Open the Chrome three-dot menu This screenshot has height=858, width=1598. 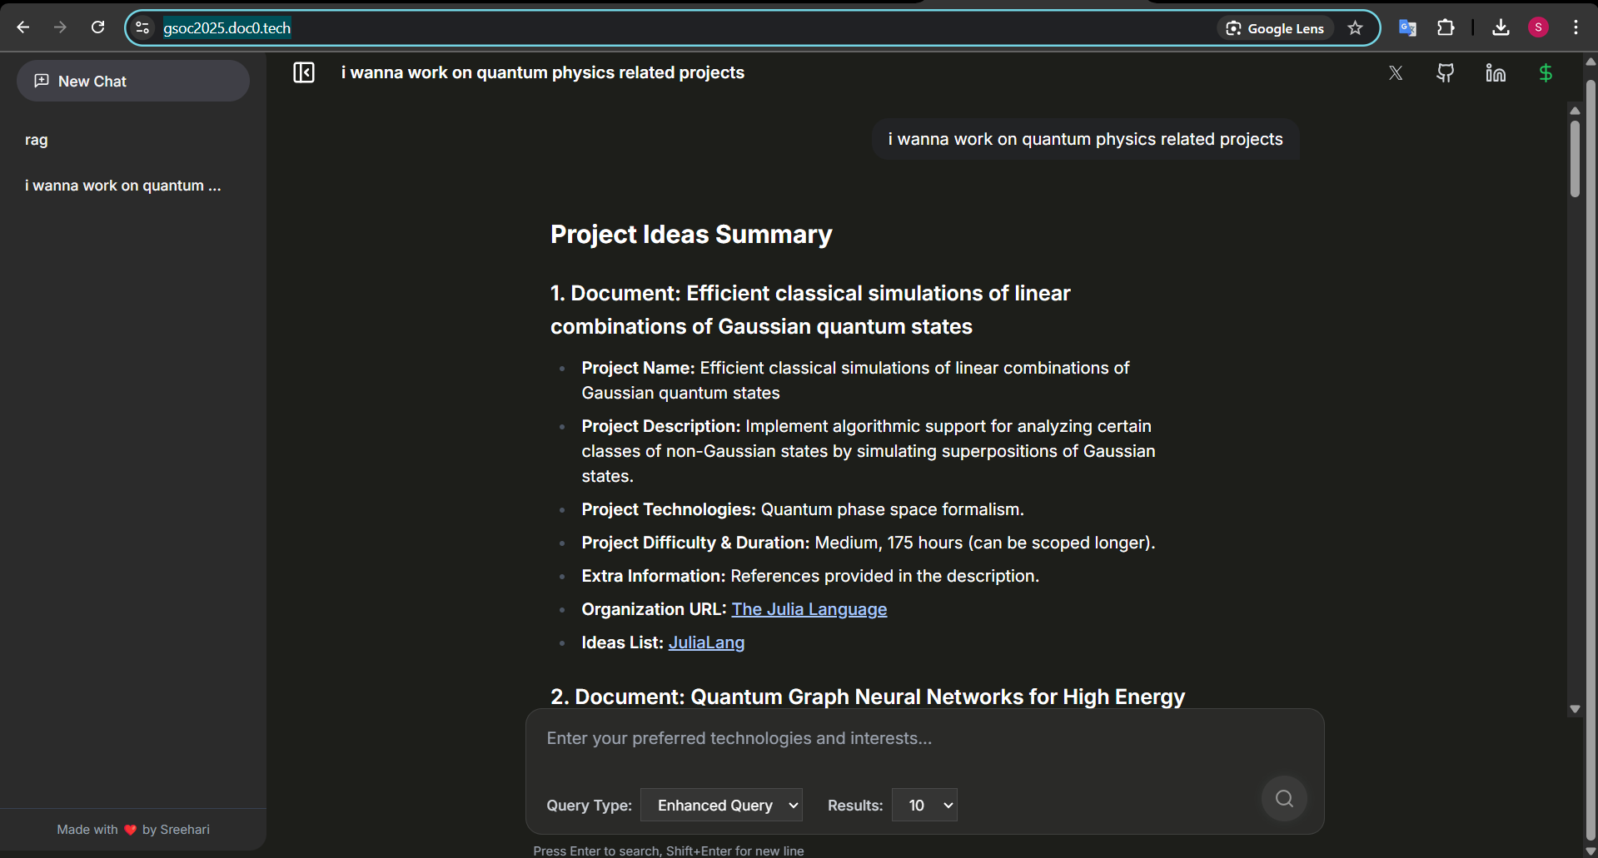click(x=1576, y=27)
